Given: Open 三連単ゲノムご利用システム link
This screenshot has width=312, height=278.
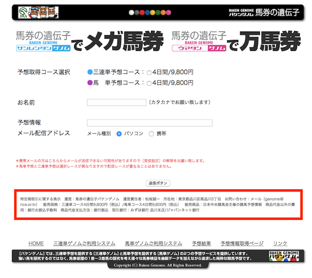Looking at the screenshot, I should (x=84, y=243).
